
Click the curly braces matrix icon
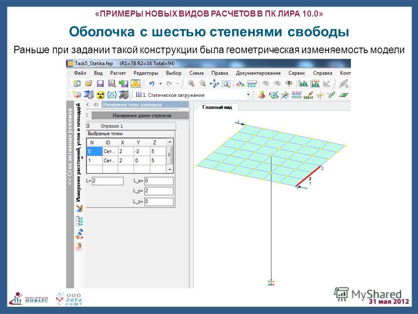pos(112,95)
